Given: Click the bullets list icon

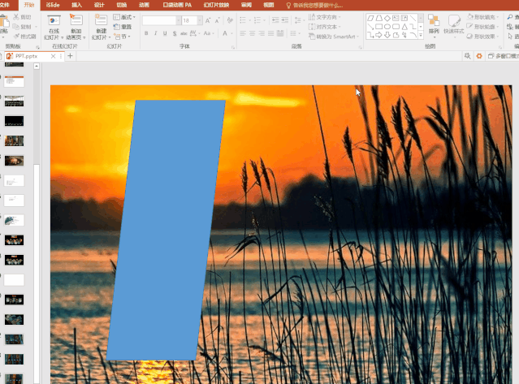Looking at the screenshot, I should click(244, 20).
